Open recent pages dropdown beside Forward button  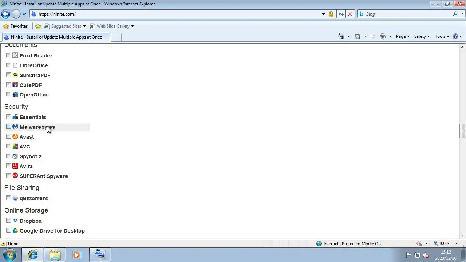(x=24, y=14)
